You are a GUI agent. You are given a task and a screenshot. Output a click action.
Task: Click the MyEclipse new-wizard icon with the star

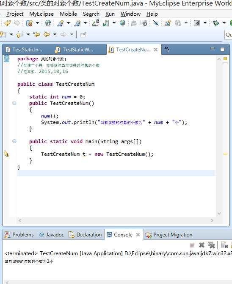pyautogui.click(x=30, y=23)
